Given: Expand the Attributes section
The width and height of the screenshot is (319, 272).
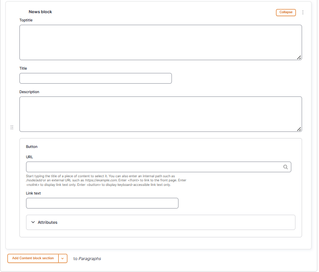Looking at the screenshot, I should [161, 222].
